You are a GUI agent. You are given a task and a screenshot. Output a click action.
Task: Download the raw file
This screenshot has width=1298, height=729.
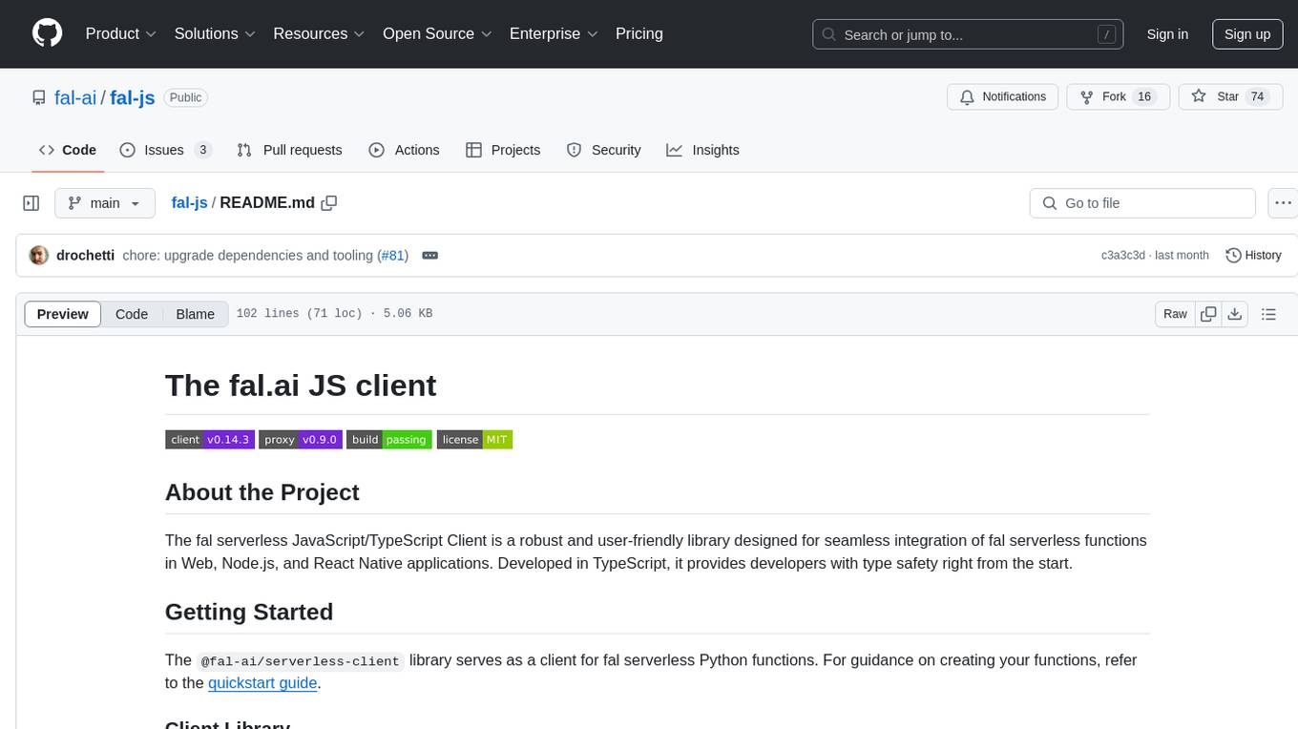pos(1235,314)
